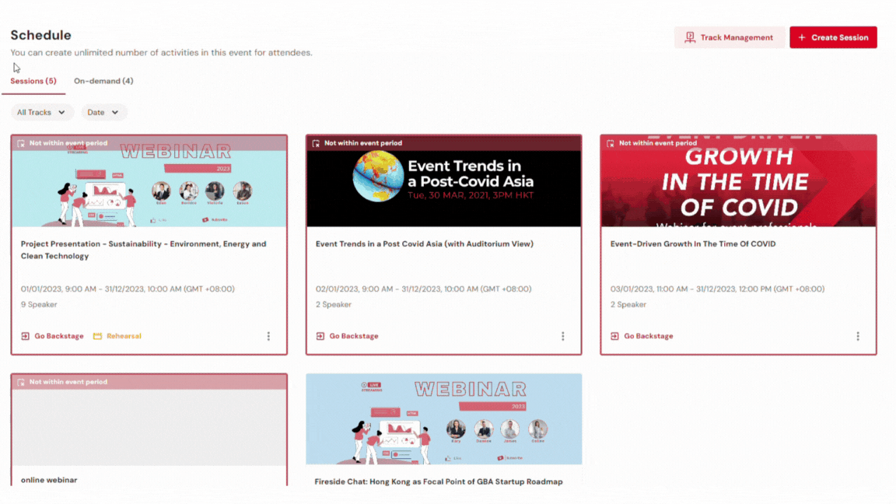Image resolution: width=896 pixels, height=504 pixels.
Task: Open the Project Presentation - Sustainability session title
Action: (143, 250)
